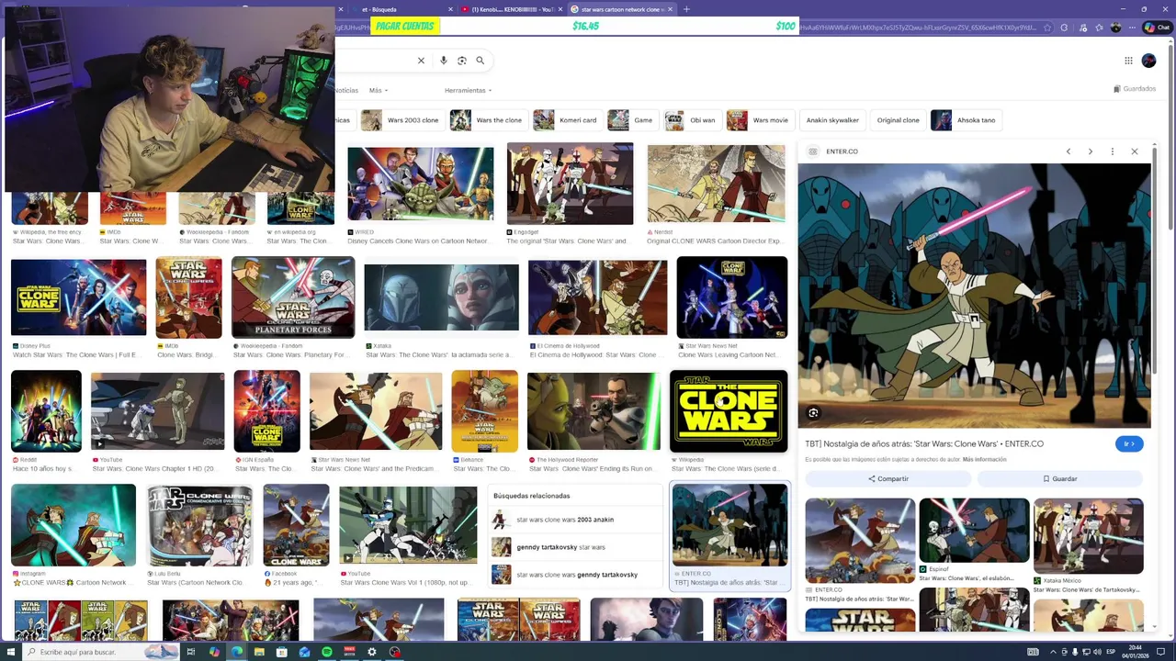Image resolution: width=1176 pixels, height=661 pixels.
Task: Open a new browser tab
Action: click(x=686, y=9)
